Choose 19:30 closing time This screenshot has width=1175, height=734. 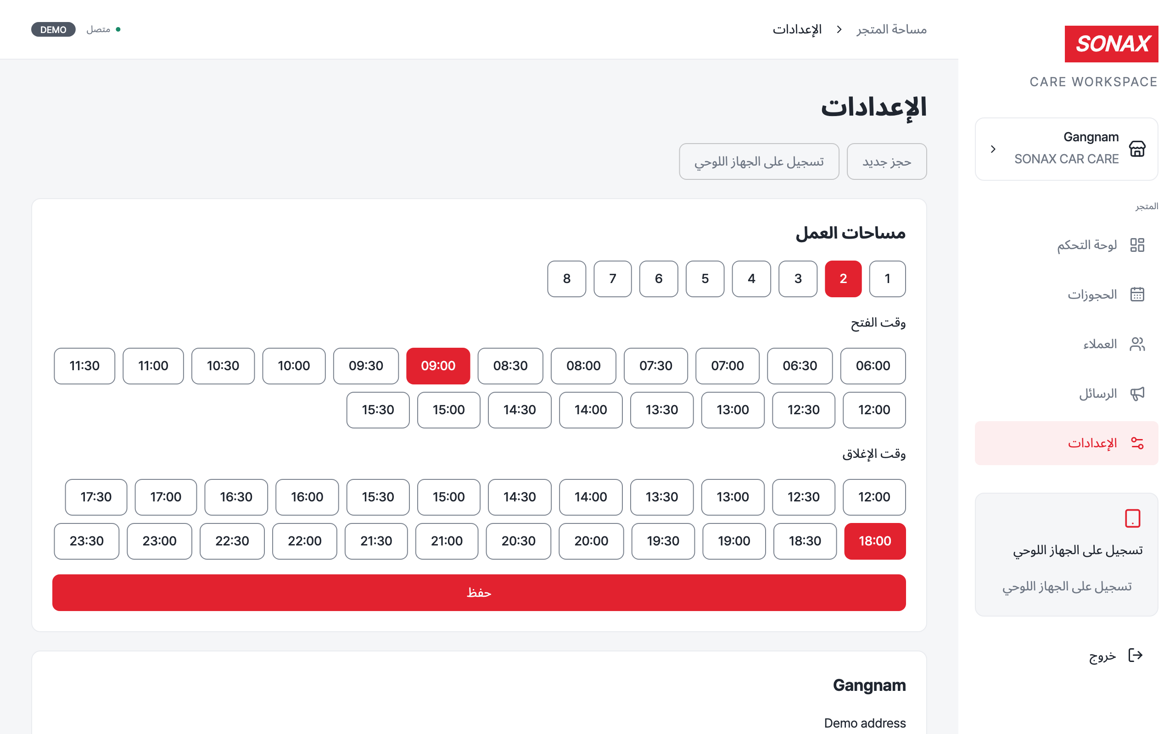663,541
